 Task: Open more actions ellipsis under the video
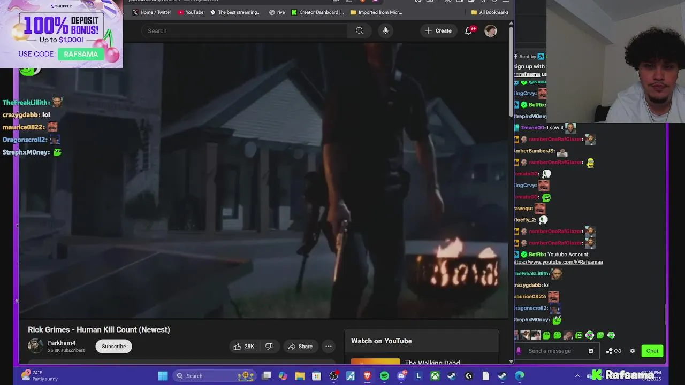[329, 346]
